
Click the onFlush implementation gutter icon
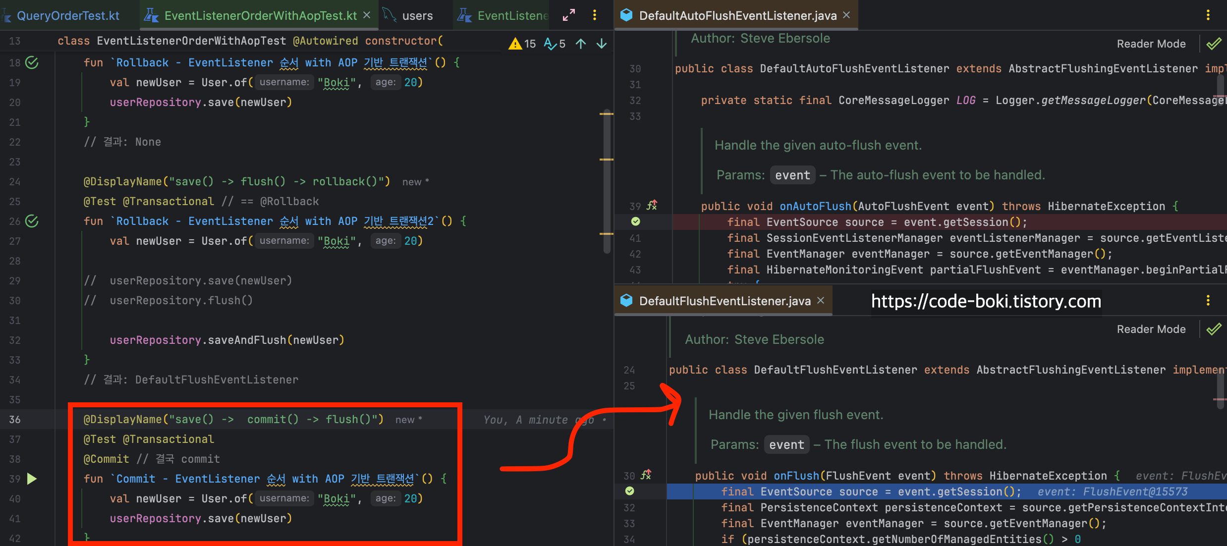click(x=646, y=475)
